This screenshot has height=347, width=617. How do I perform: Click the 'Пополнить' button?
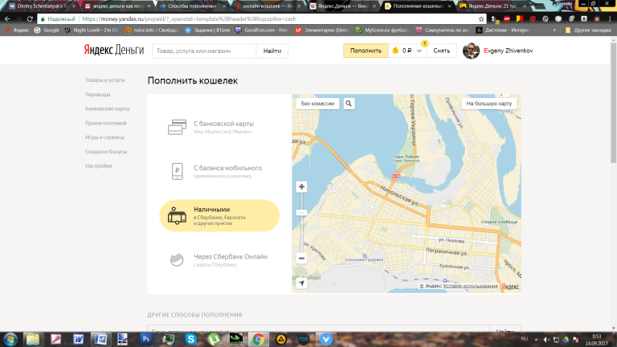tap(366, 51)
